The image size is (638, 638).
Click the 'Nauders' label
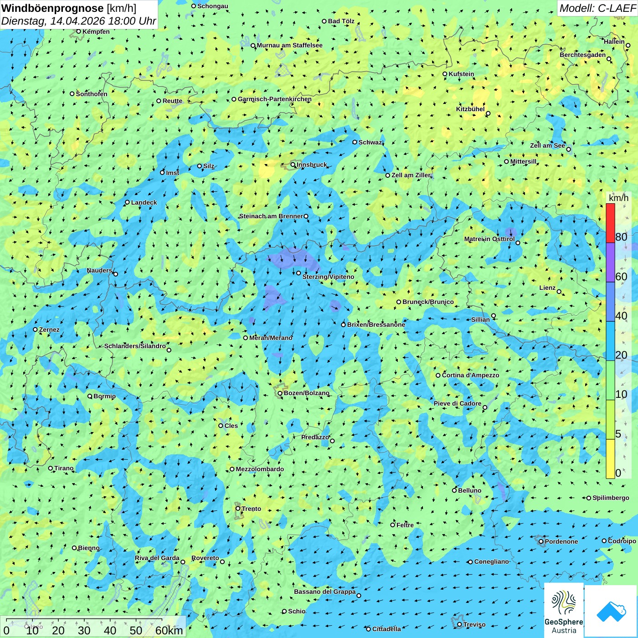(x=99, y=270)
